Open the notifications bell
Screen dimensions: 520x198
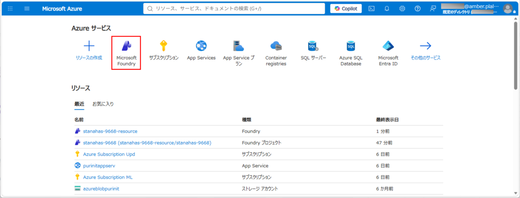click(x=387, y=9)
